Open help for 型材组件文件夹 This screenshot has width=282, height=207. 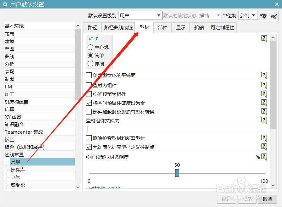[x=264, y=120]
